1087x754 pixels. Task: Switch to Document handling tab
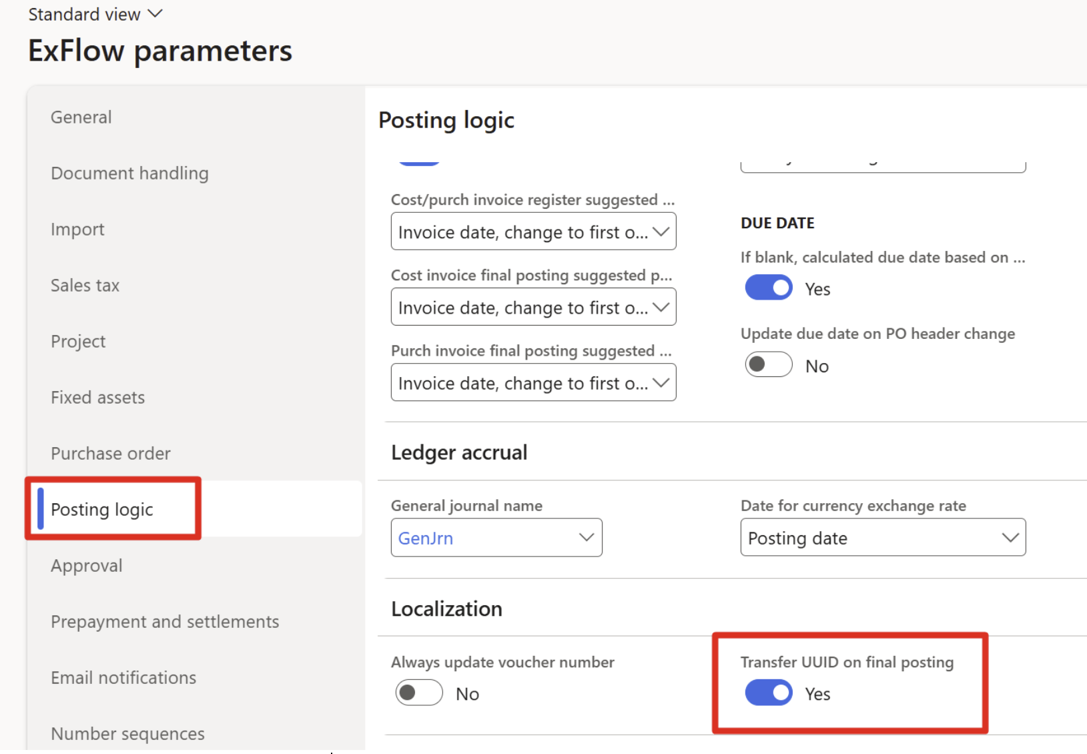pyautogui.click(x=129, y=173)
